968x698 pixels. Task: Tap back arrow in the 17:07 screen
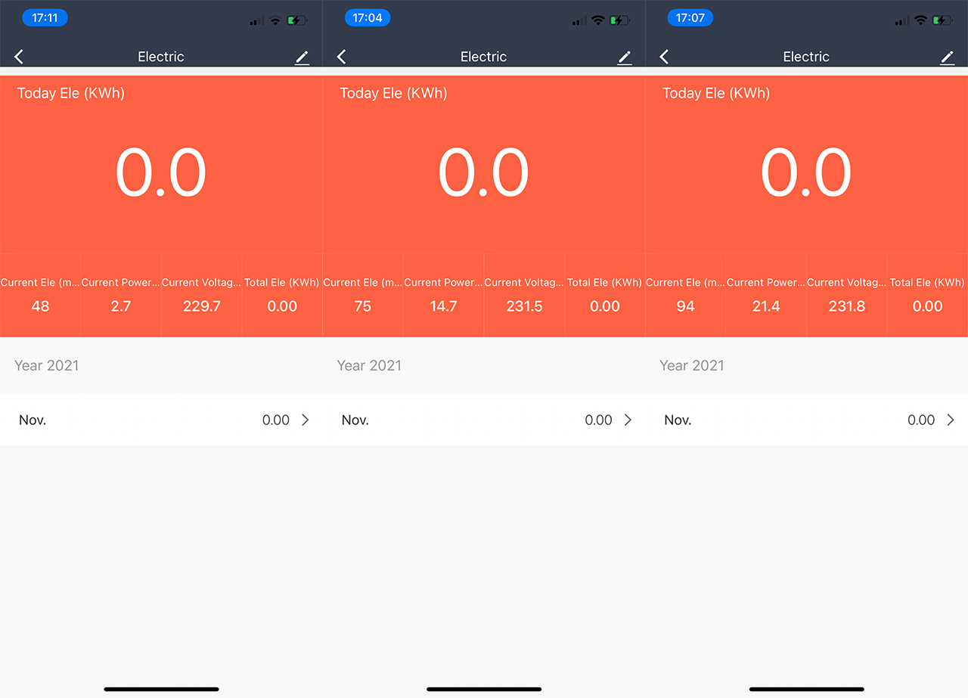pyautogui.click(x=664, y=57)
